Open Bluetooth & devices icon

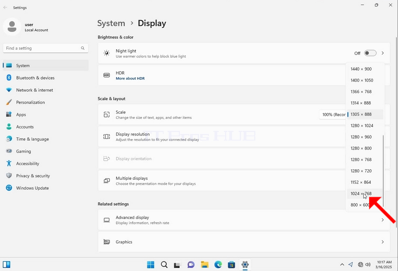[9, 78]
